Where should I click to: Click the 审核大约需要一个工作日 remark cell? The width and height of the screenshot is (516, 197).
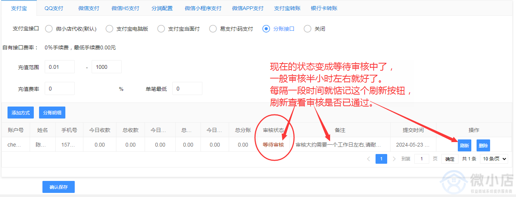point(340,145)
